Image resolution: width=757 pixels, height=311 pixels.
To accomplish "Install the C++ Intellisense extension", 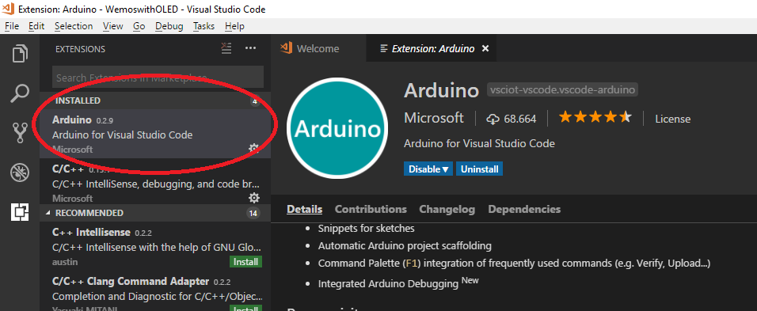I will click(x=245, y=262).
